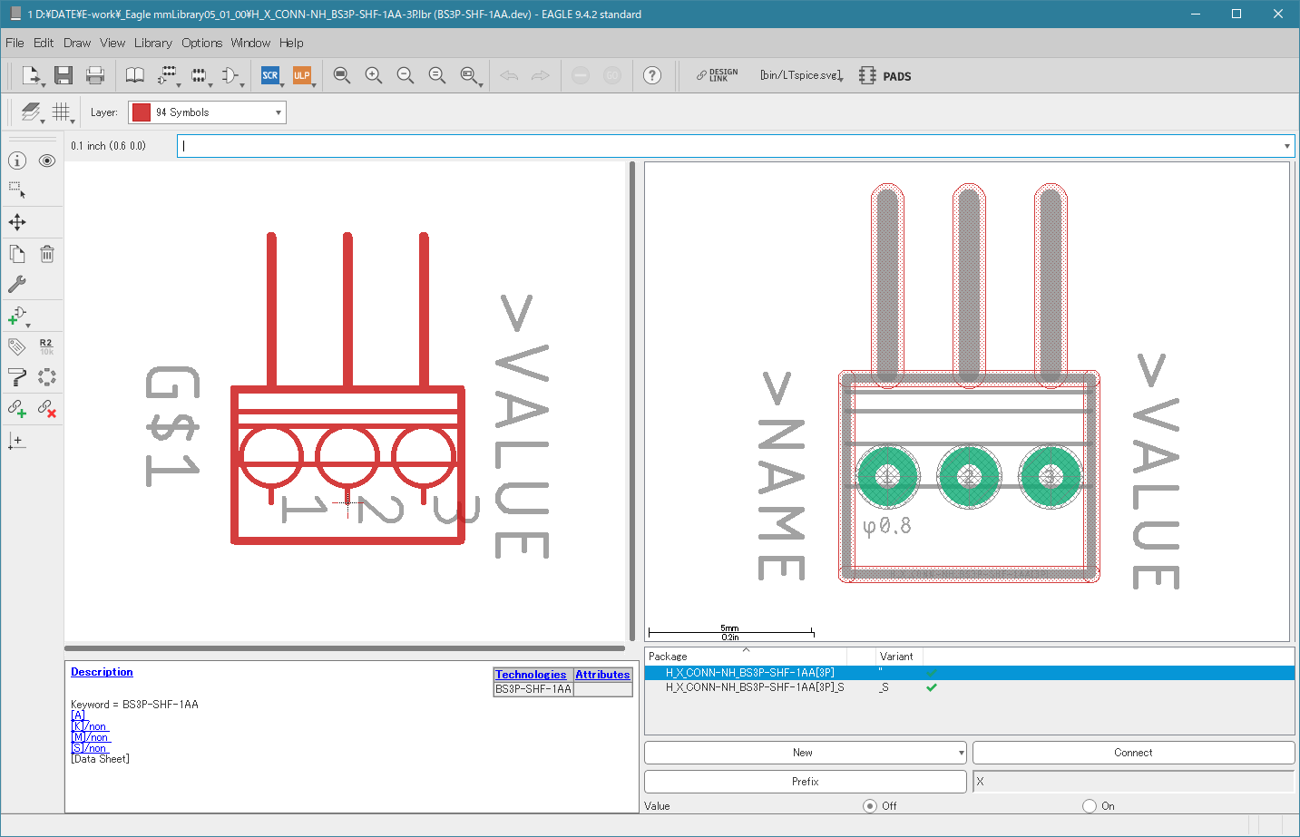Open the Library menu
1300x837 pixels.
[152, 43]
